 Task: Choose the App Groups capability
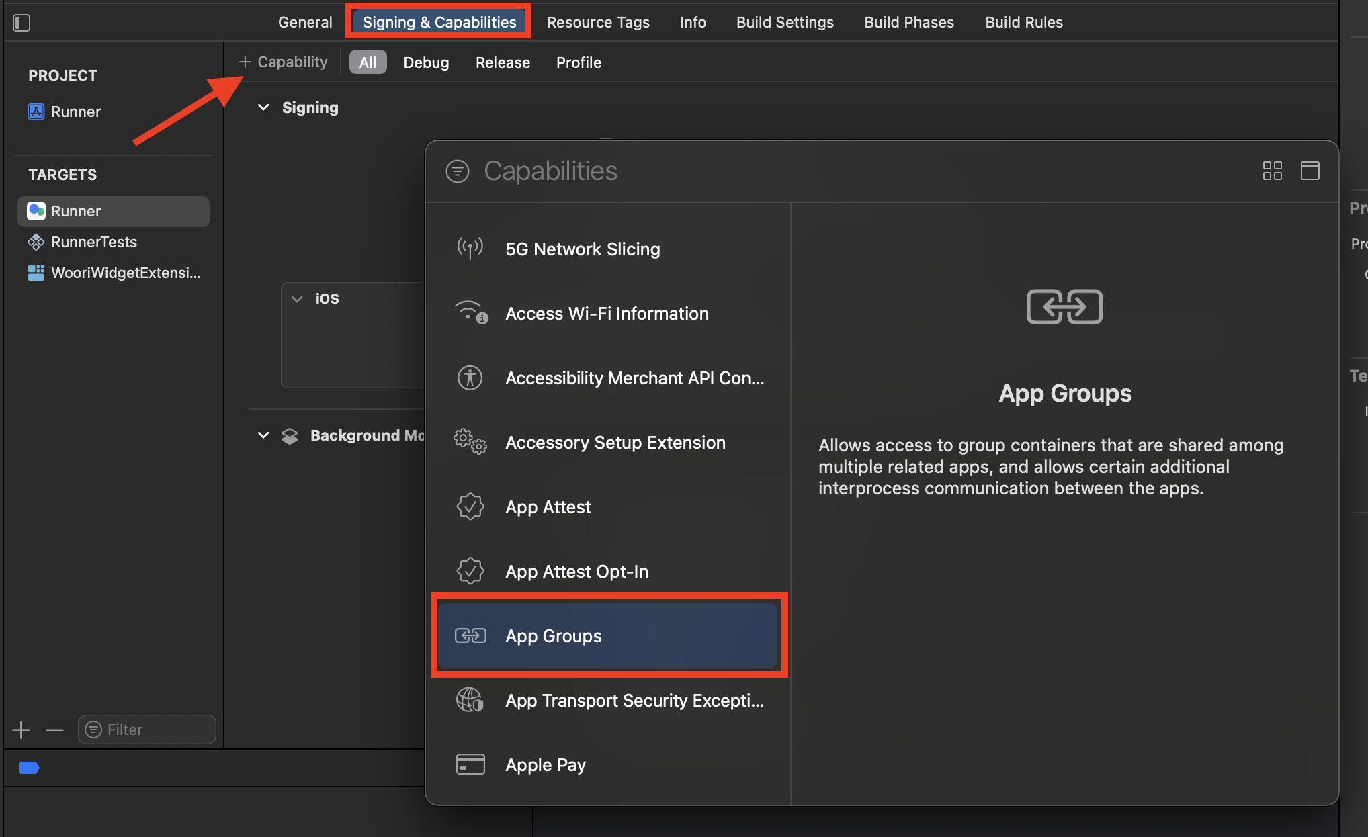[553, 636]
